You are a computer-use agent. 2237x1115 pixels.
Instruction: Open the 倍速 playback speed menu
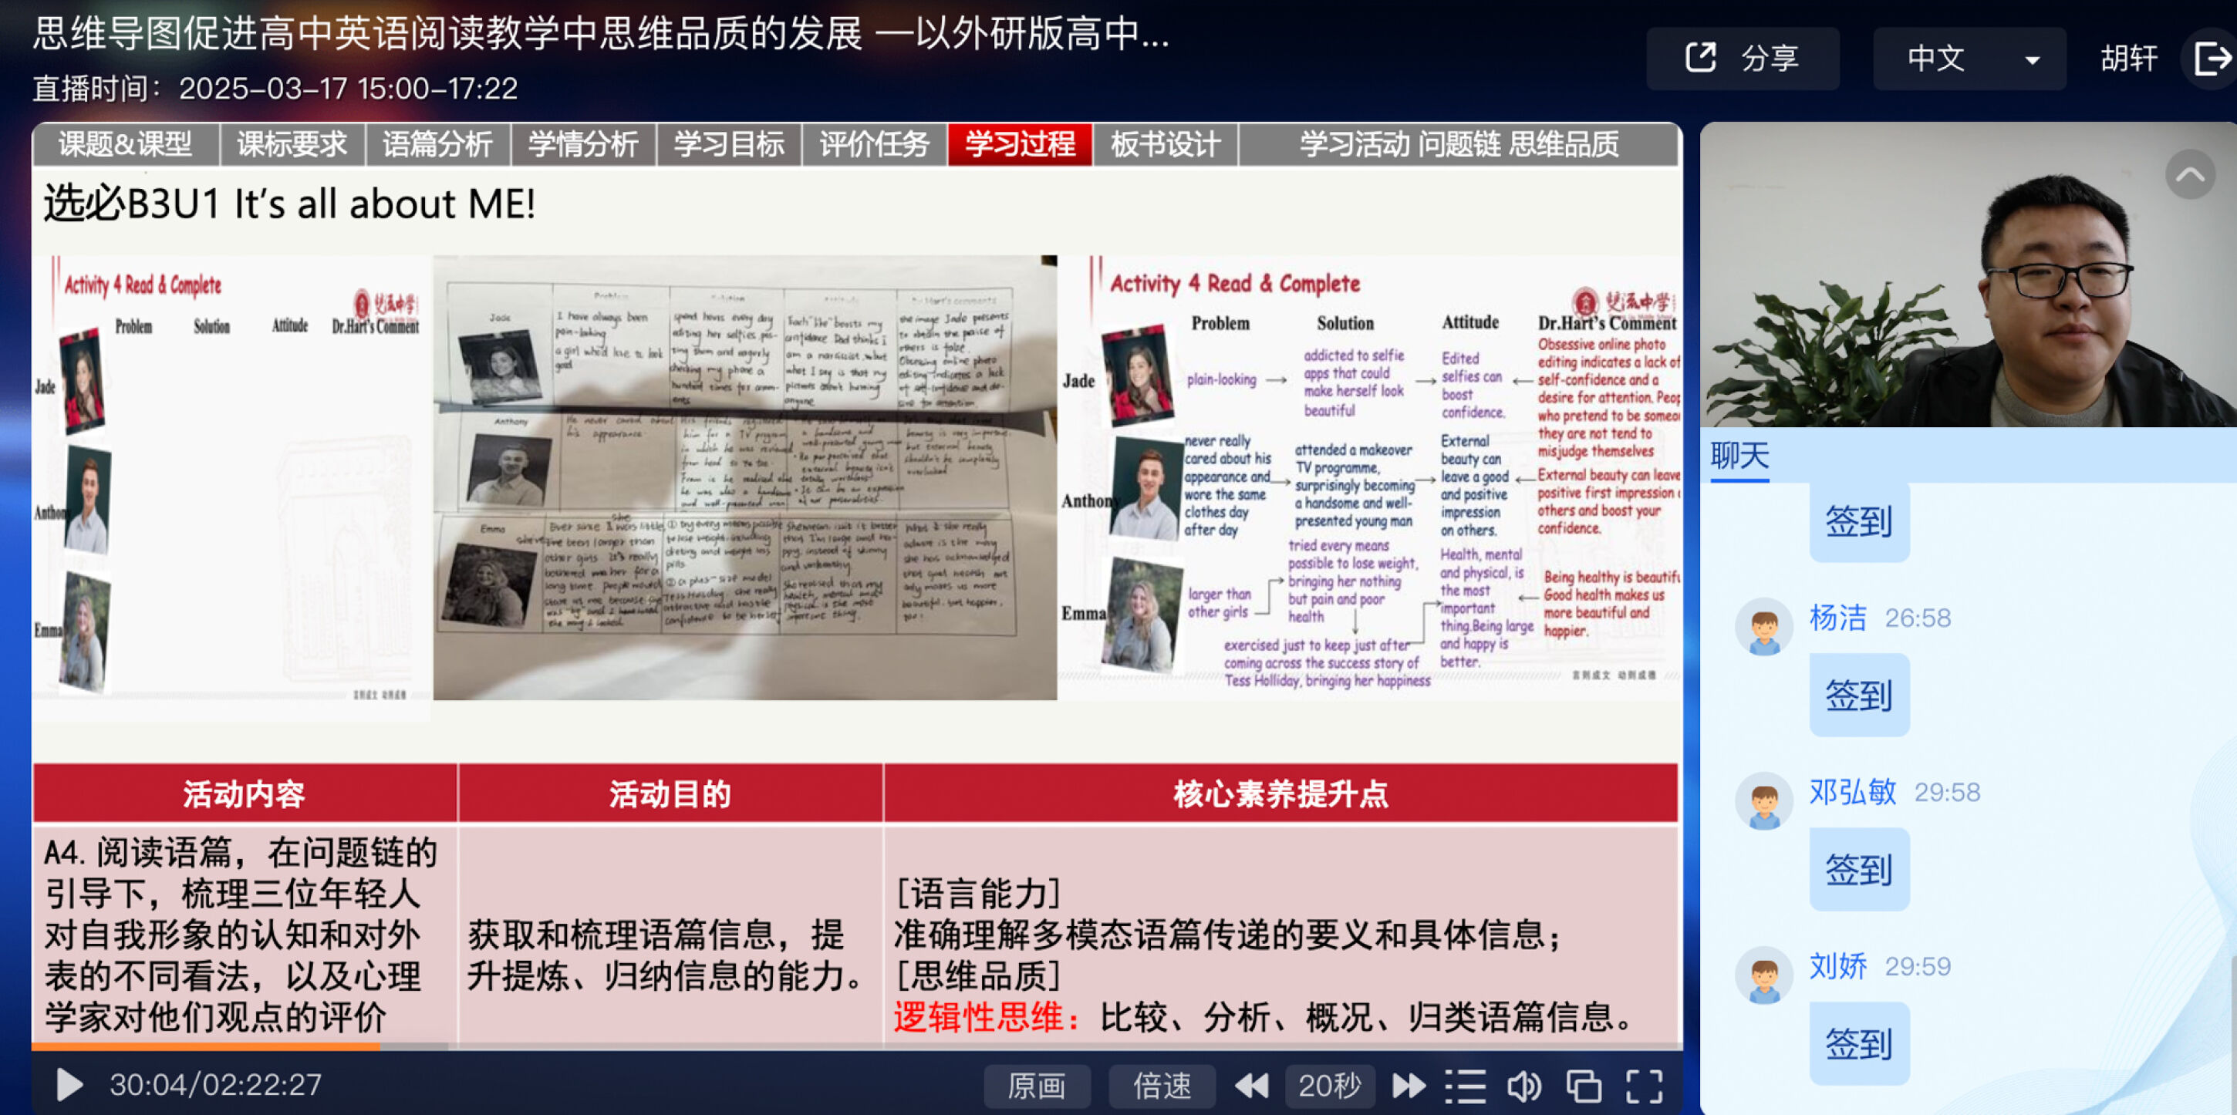(1161, 1086)
